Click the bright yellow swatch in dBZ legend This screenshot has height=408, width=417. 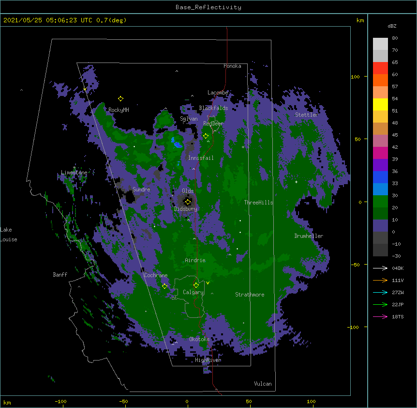click(x=380, y=104)
